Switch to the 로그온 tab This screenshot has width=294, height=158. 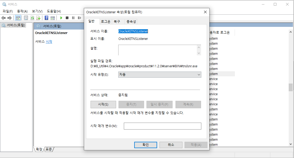tap(105, 22)
